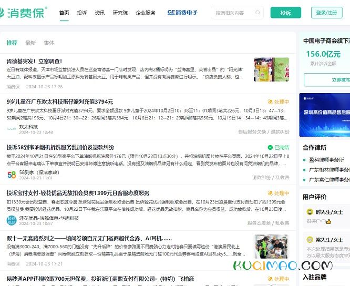Open article 双十一无套路系列之 title
350x286 pixels.
[x=89, y=239]
